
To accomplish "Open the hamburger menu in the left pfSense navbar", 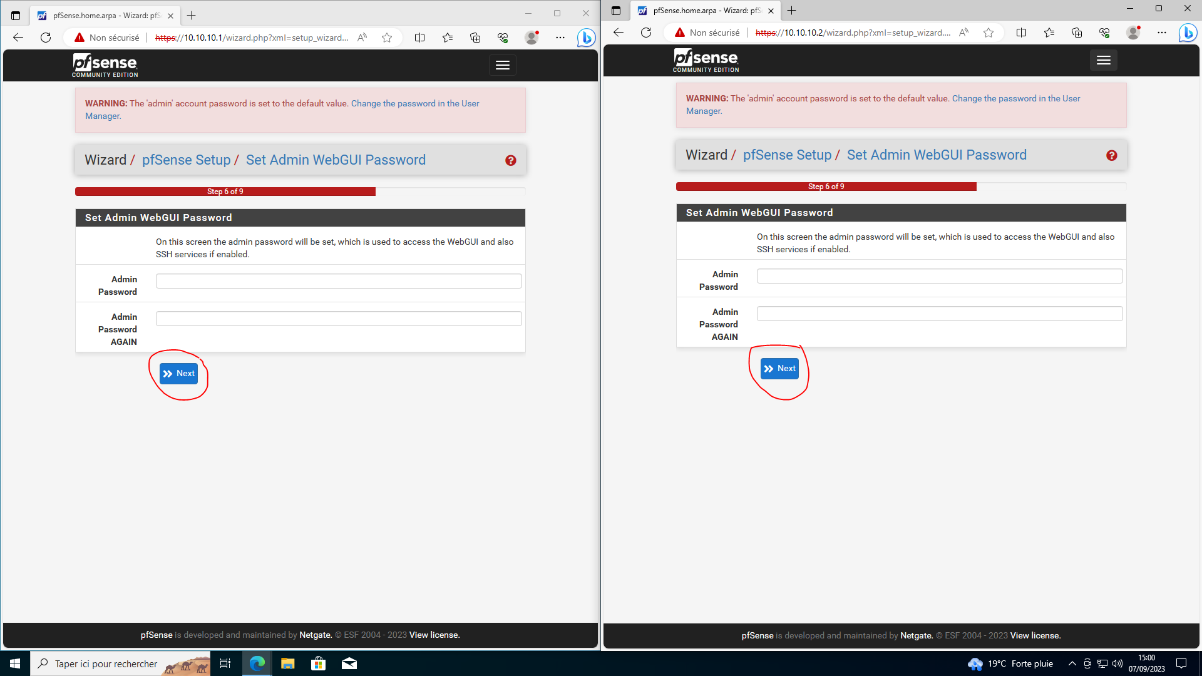I will tap(502, 65).
